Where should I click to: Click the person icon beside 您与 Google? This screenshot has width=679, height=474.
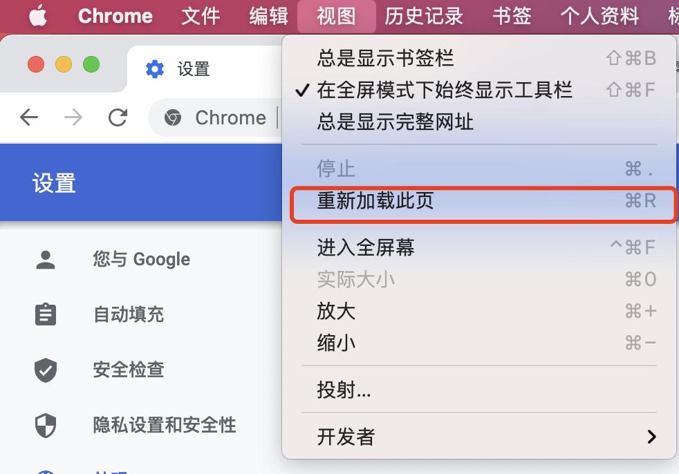point(46,260)
